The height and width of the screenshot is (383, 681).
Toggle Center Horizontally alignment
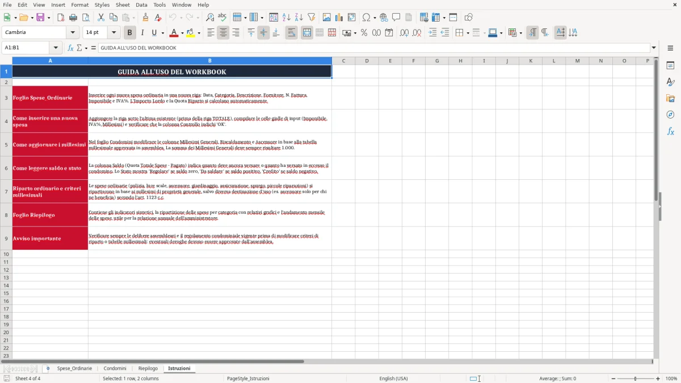[223, 33]
